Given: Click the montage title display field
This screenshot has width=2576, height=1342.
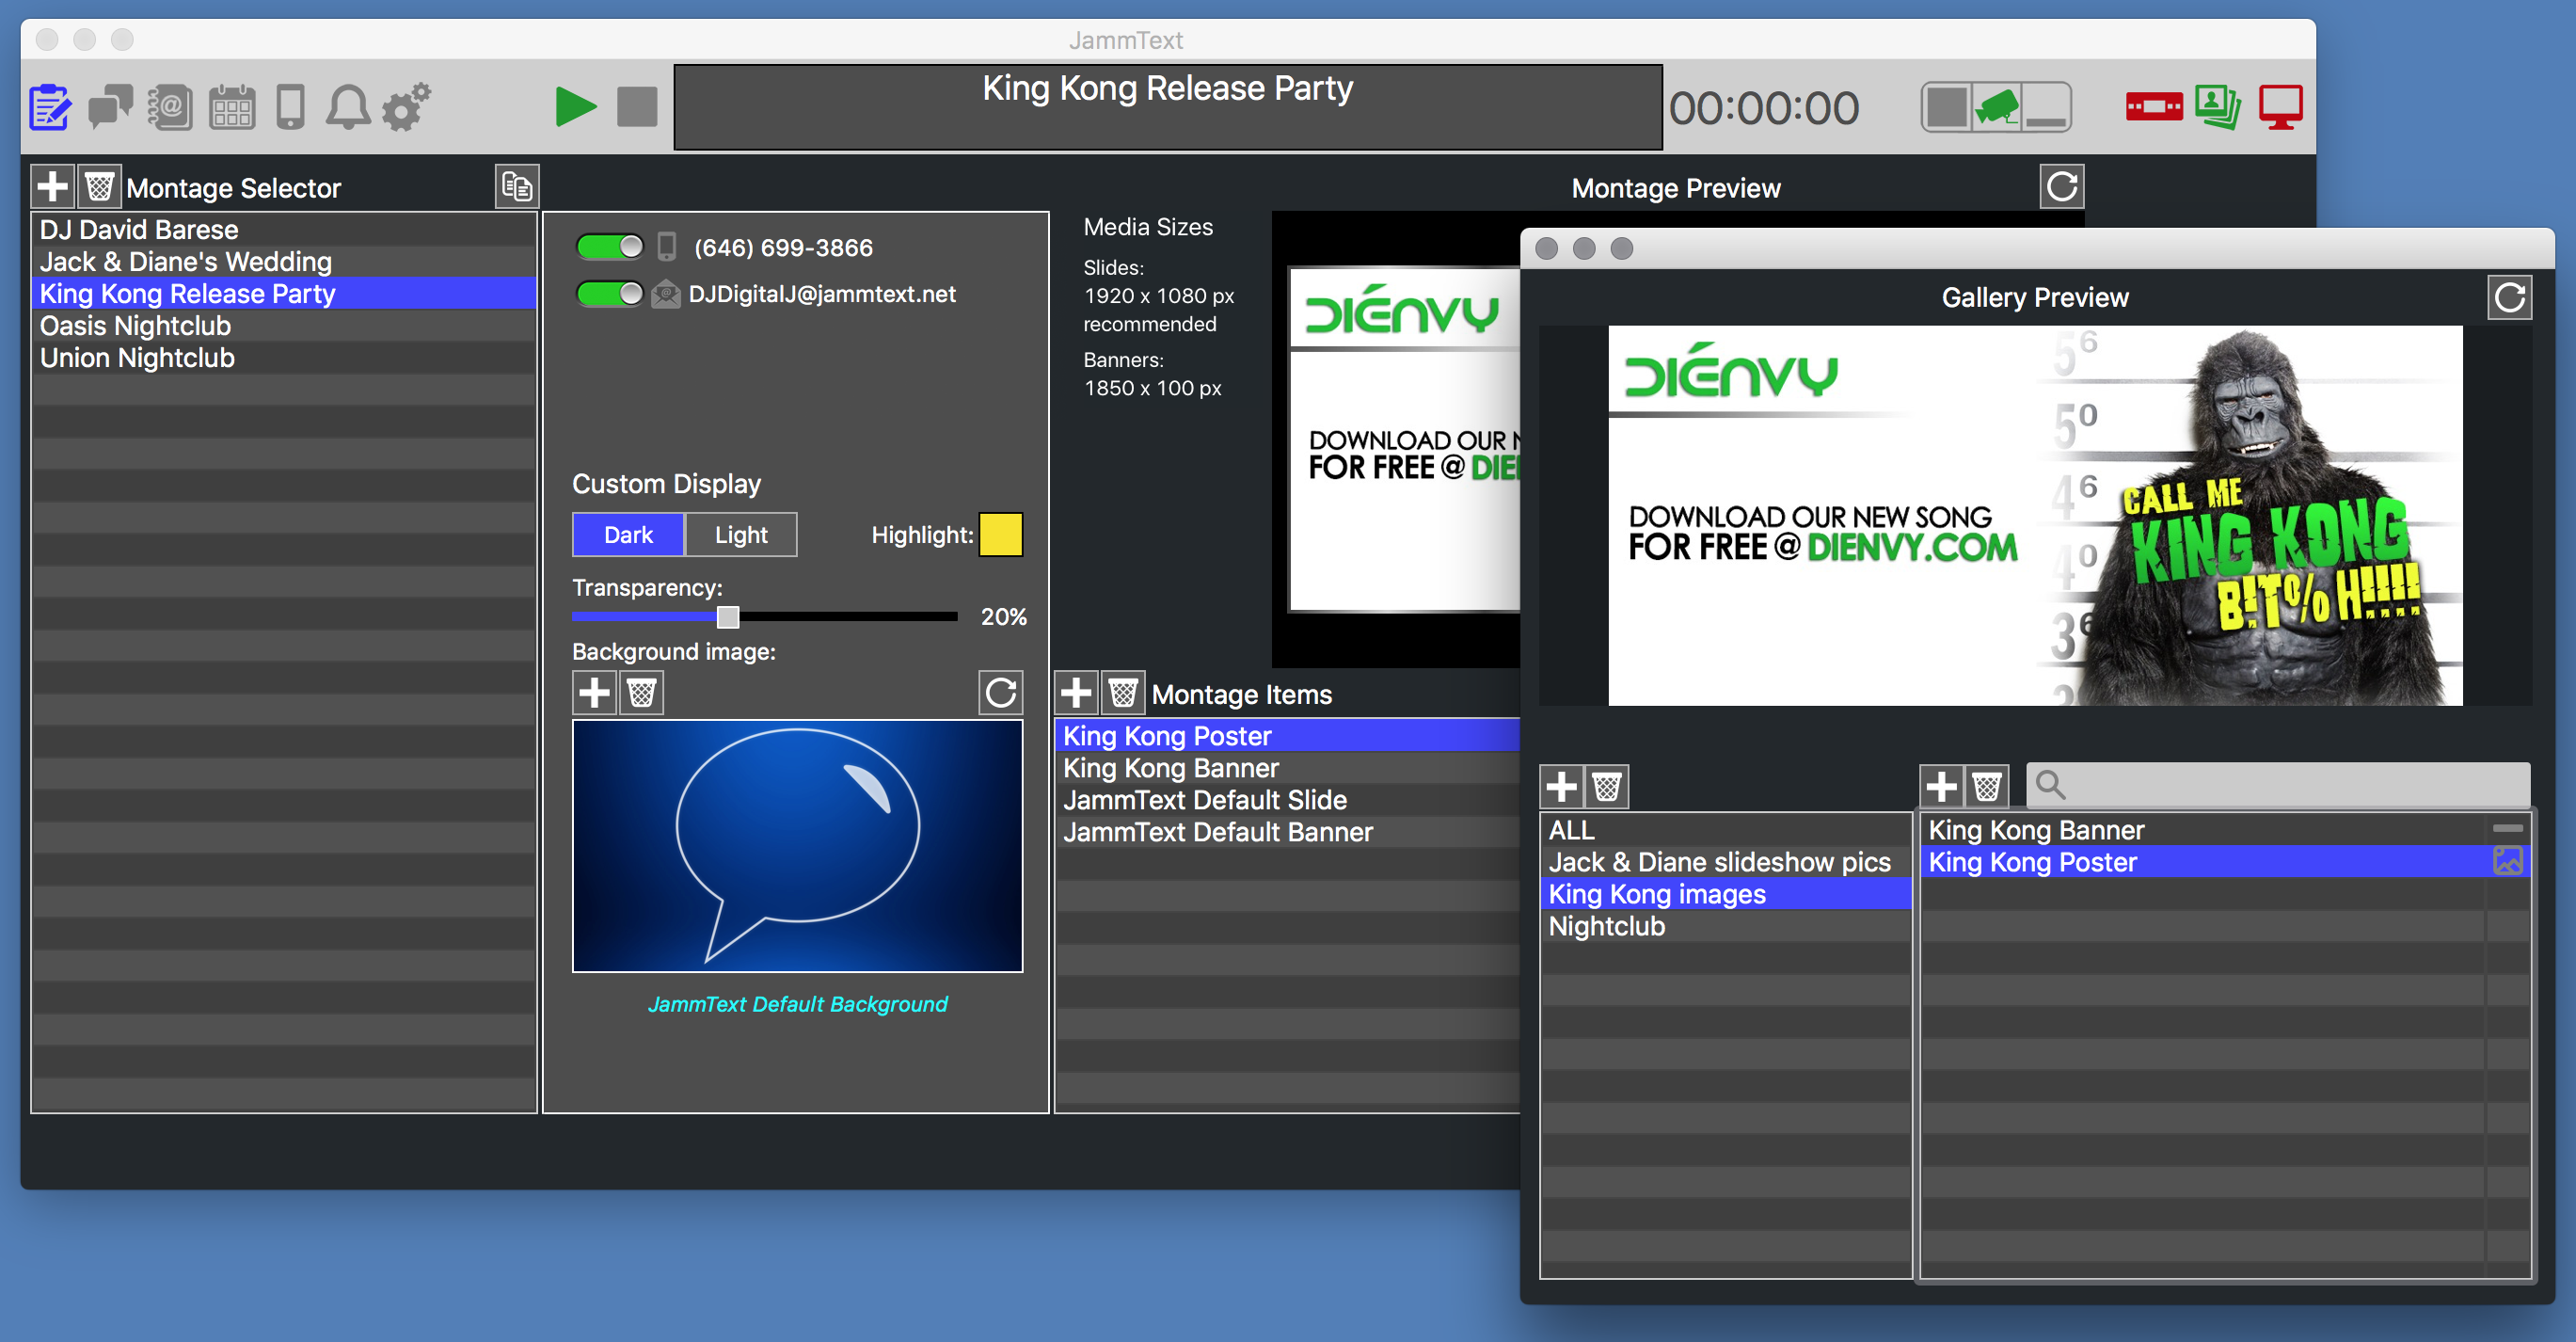Looking at the screenshot, I should coord(1168,107).
